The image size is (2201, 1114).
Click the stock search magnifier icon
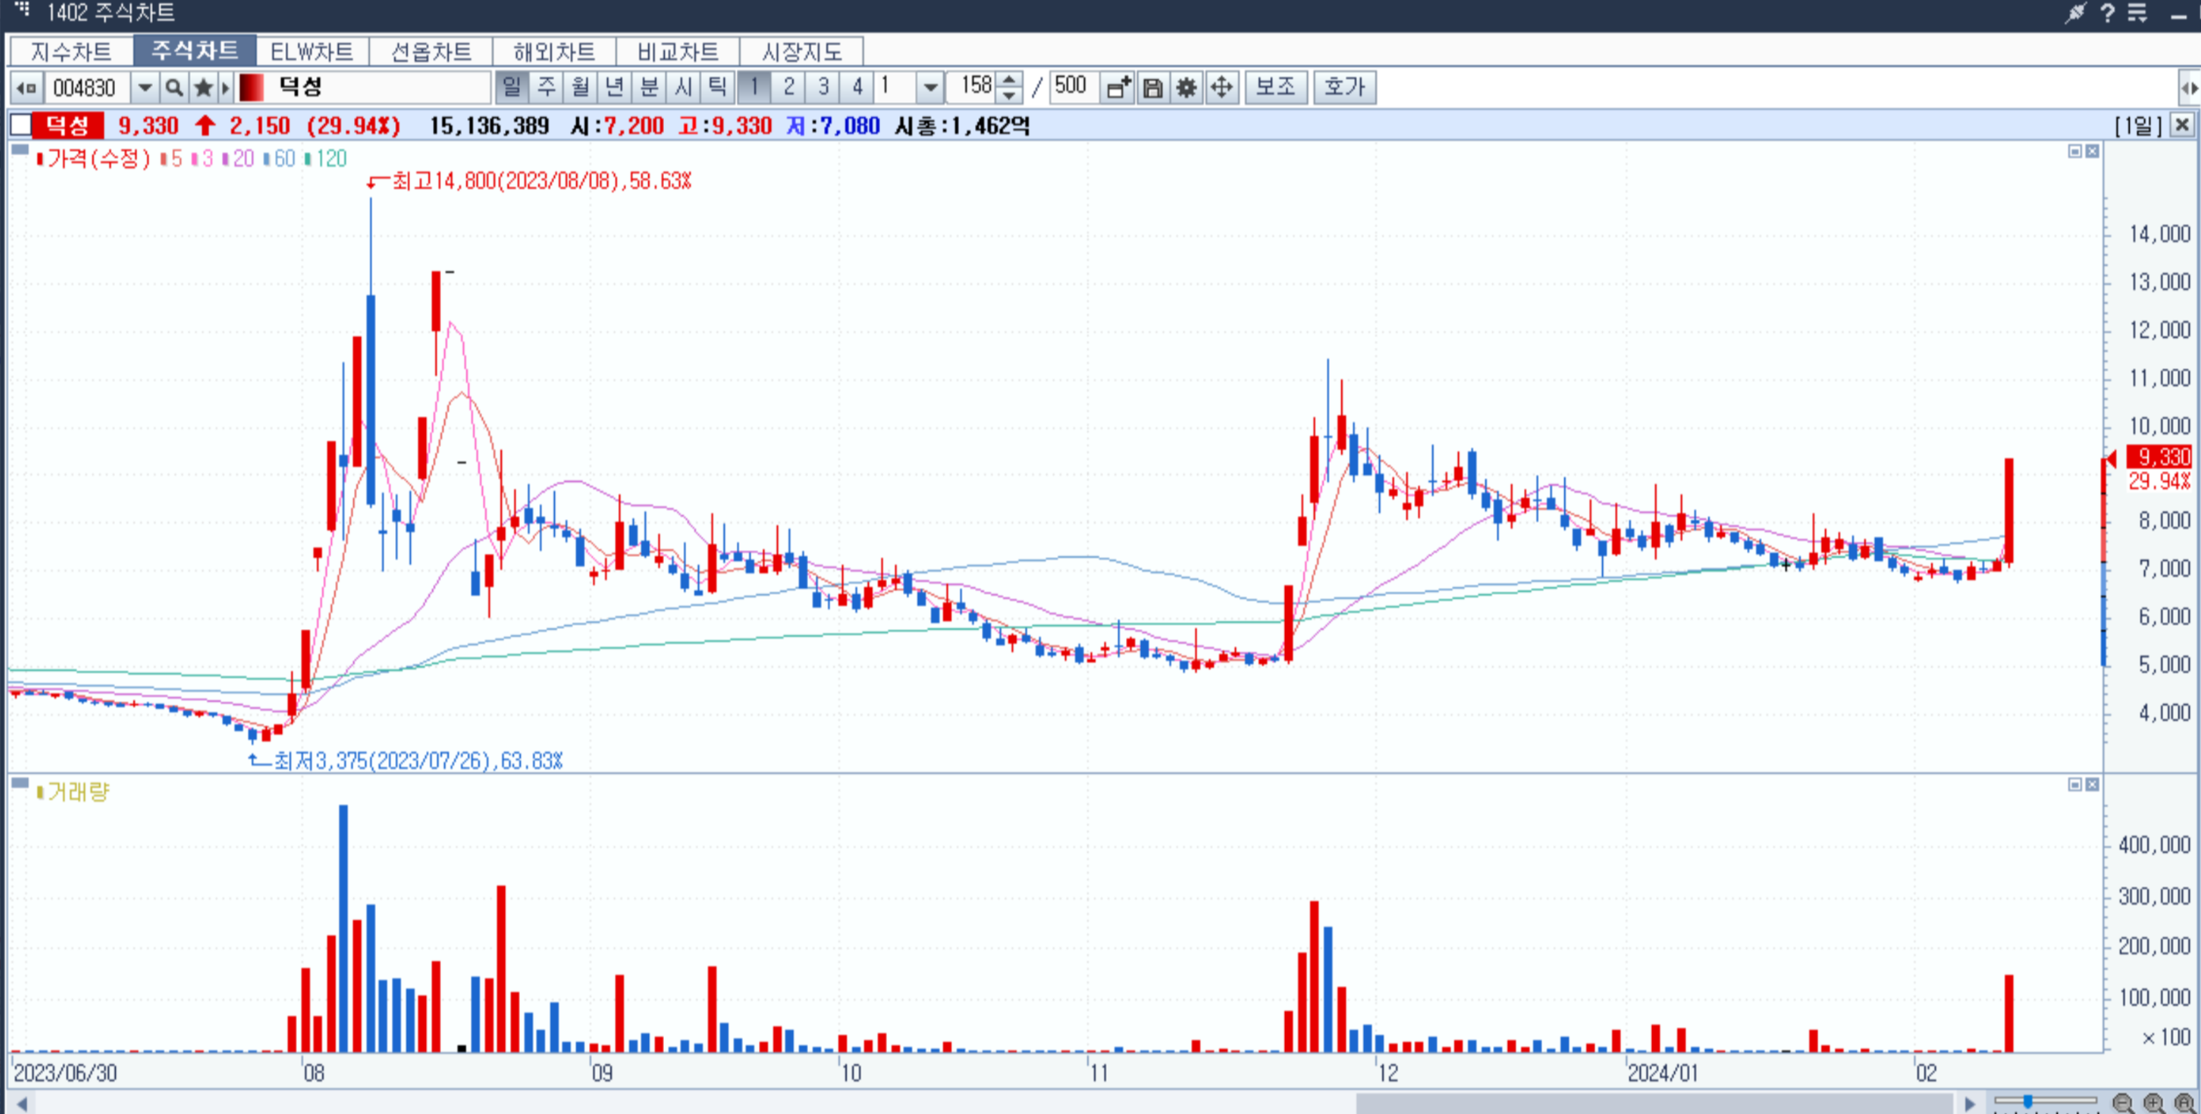pyautogui.click(x=174, y=87)
